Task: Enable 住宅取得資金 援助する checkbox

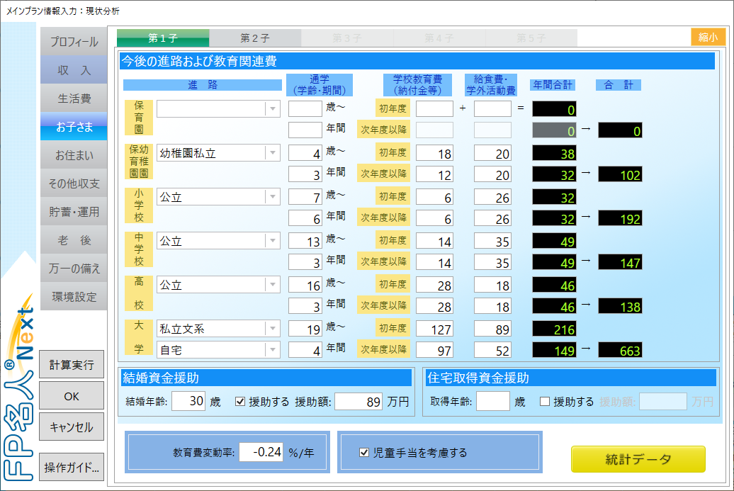Action: point(545,402)
